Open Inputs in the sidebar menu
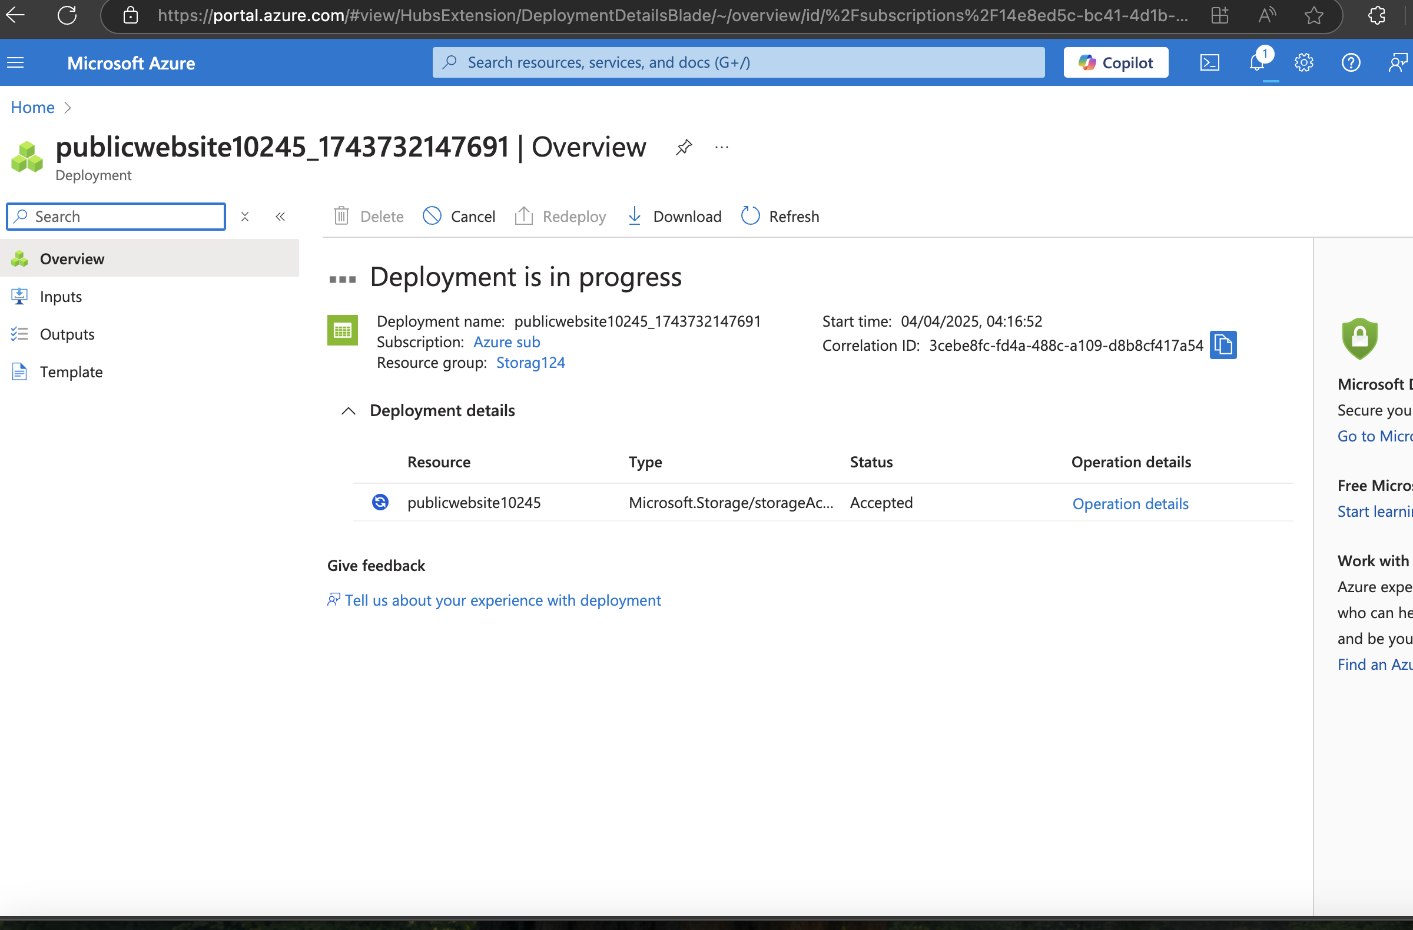1413x930 pixels. pyautogui.click(x=150, y=296)
